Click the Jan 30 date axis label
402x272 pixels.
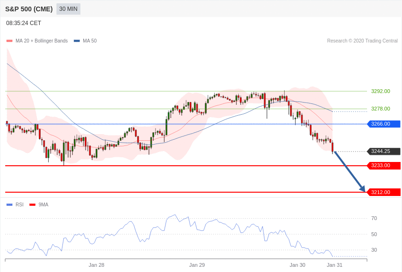click(297, 265)
